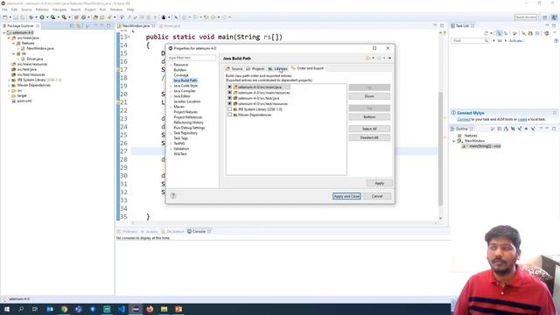Click the Bottom button
The image size is (560, 315).
[x=369, y=116]
